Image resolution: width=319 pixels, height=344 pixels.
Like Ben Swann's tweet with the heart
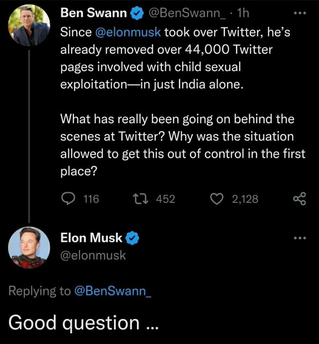219,199
